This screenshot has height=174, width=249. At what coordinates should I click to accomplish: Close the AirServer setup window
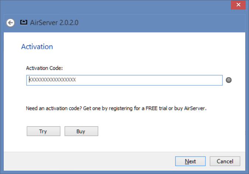238,5
